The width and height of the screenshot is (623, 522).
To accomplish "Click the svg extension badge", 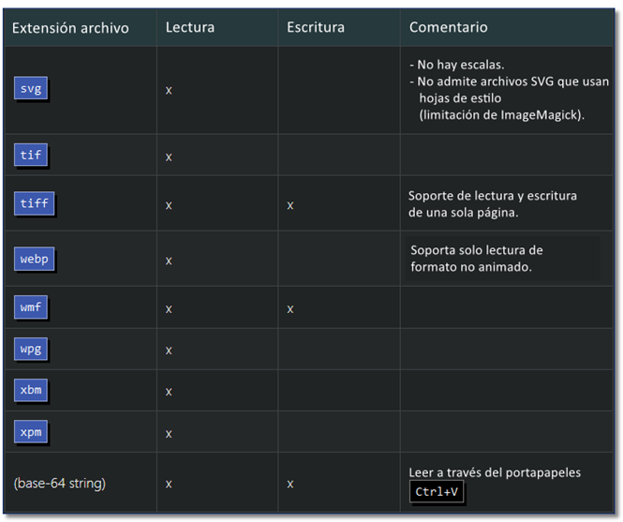I will click(x=30, y=89).
